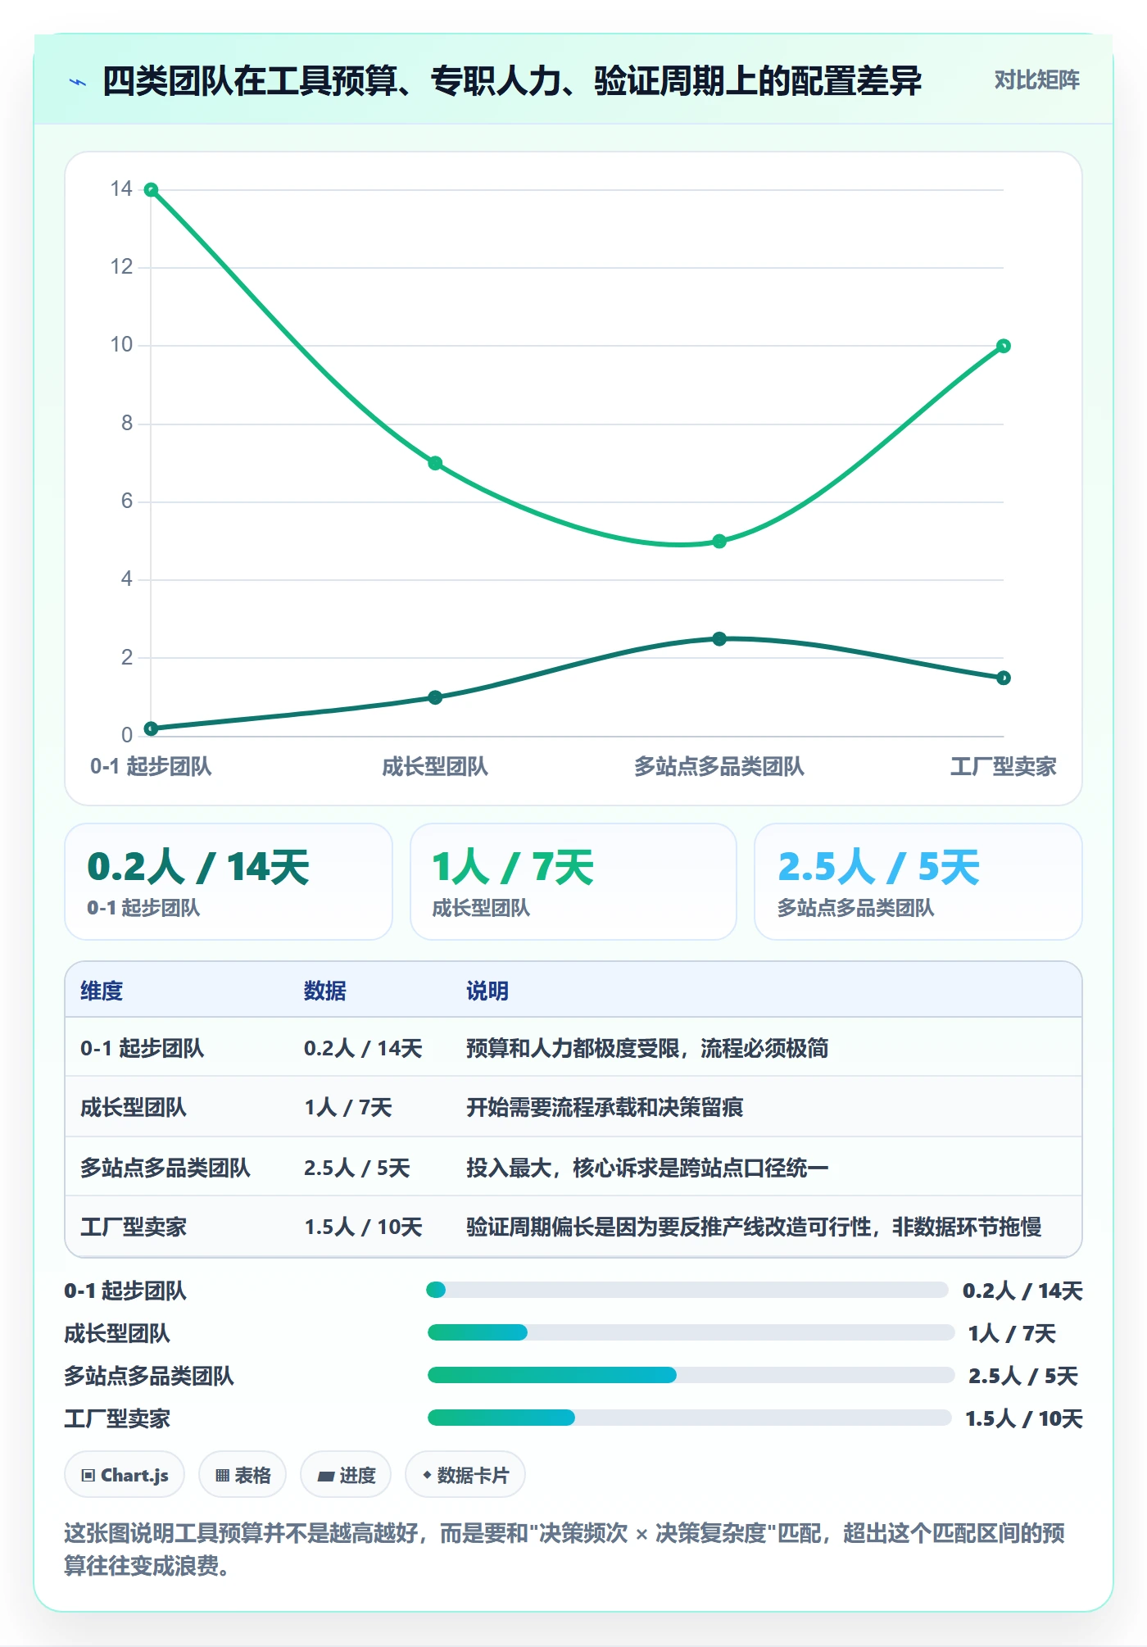1147x1647 pixels.
Task: Click description 投入最大，核心诉求是跨站点口径统一
Action: click(647, 1168)
